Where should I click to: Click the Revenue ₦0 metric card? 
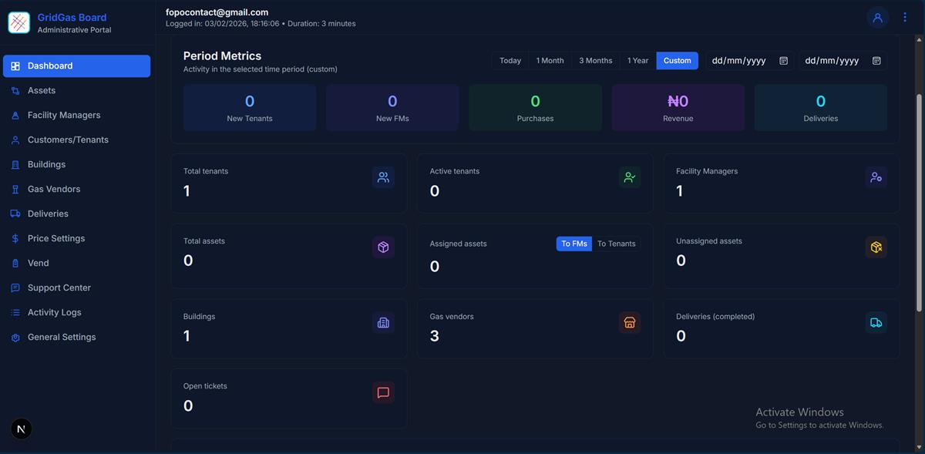coord(678,108)
